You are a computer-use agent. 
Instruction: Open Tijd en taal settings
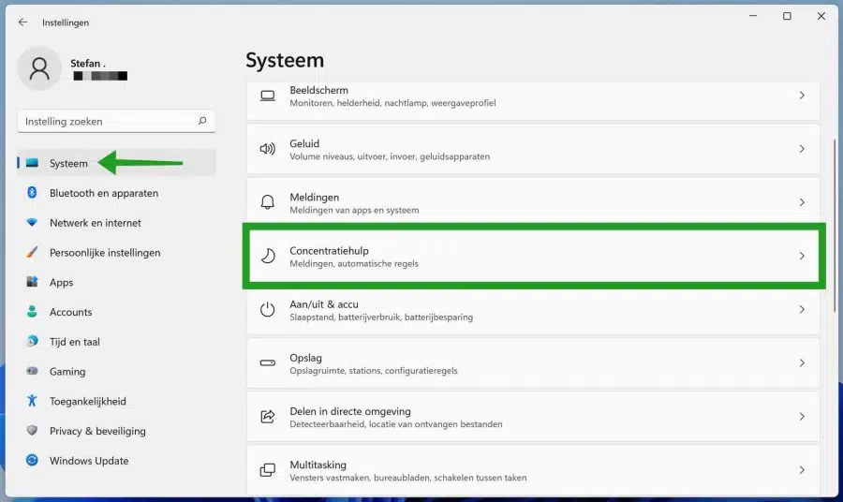[x=116, y=341]
